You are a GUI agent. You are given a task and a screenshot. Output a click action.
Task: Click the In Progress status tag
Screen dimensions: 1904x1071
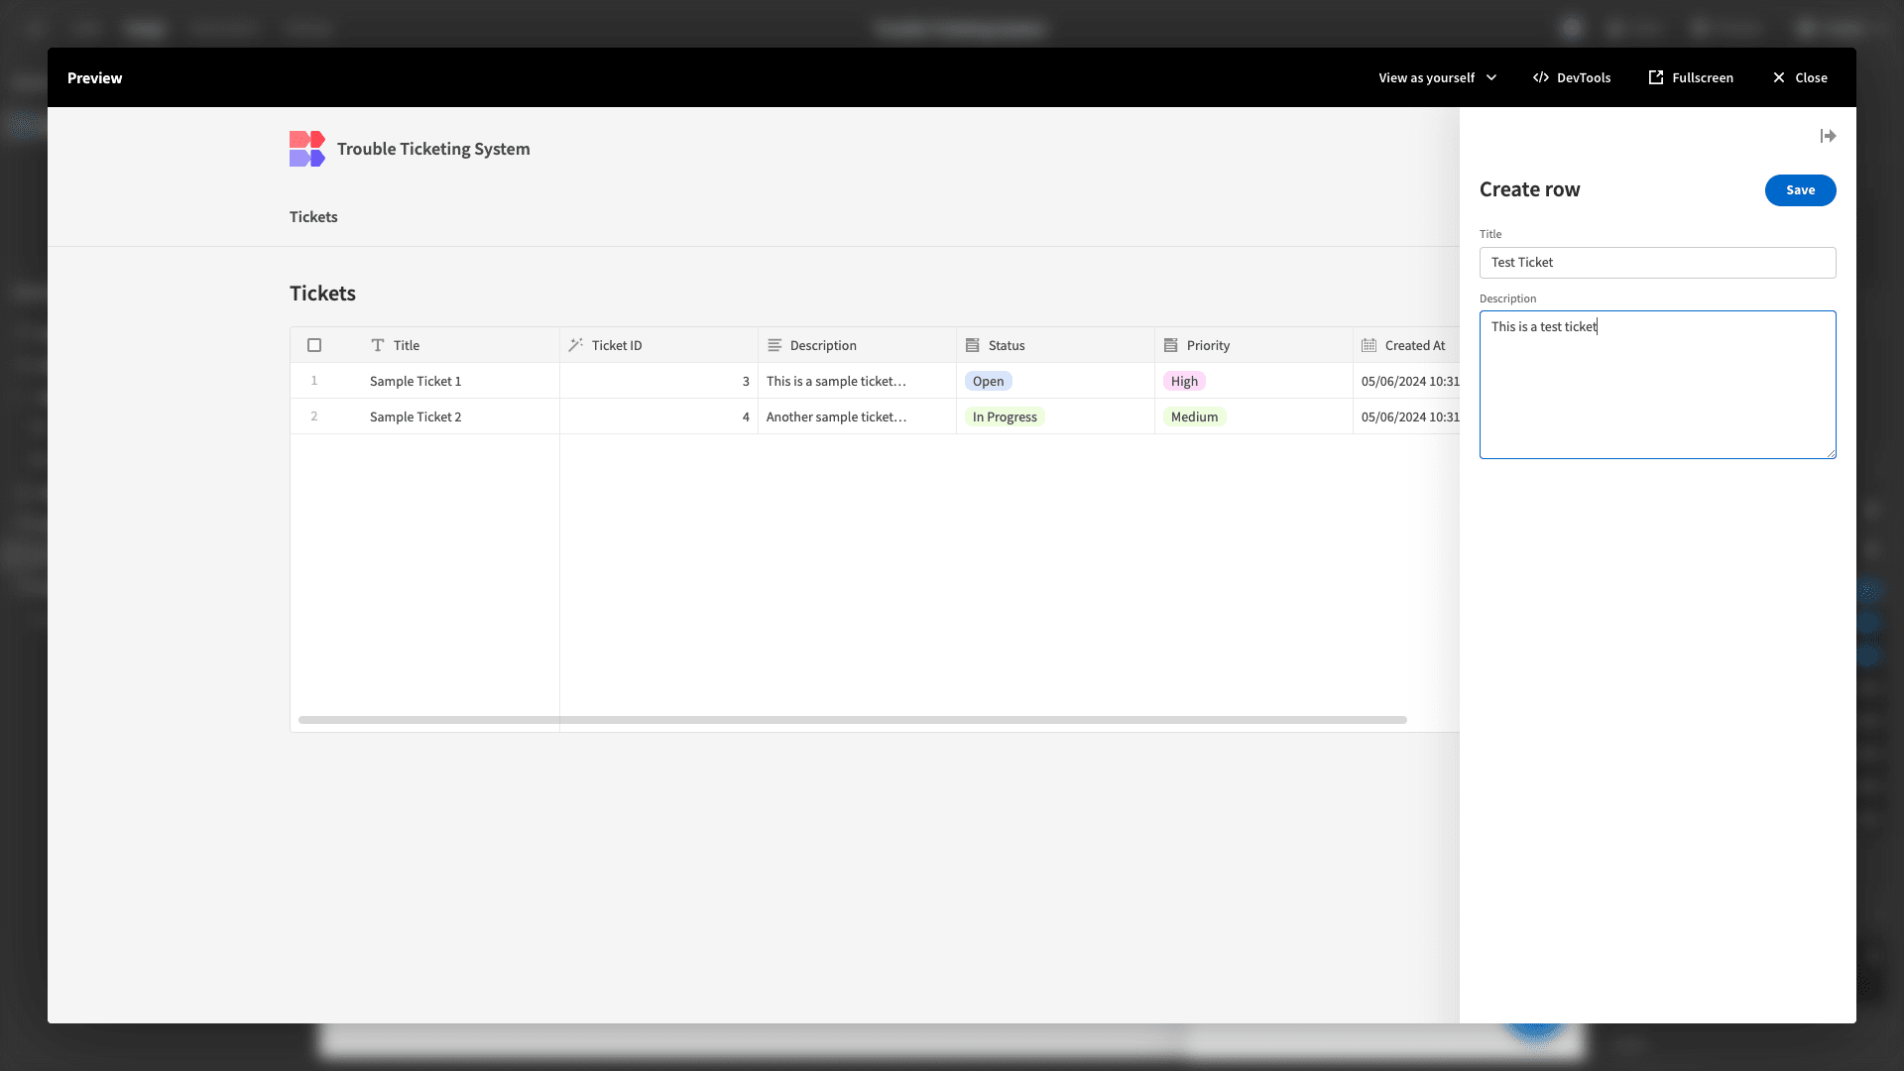[1005, 416]
